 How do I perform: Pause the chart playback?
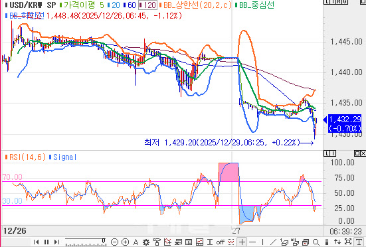tap(46, 242)
